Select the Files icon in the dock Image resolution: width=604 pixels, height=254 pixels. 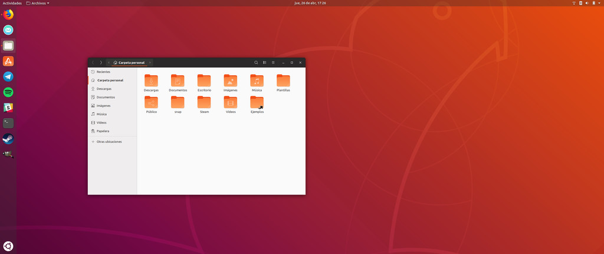tap(8, 46)
